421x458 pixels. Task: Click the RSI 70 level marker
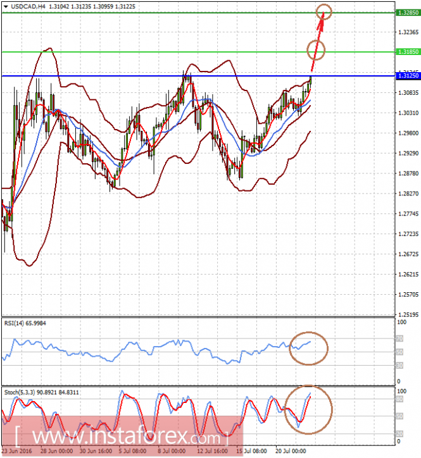click(399, 338)
